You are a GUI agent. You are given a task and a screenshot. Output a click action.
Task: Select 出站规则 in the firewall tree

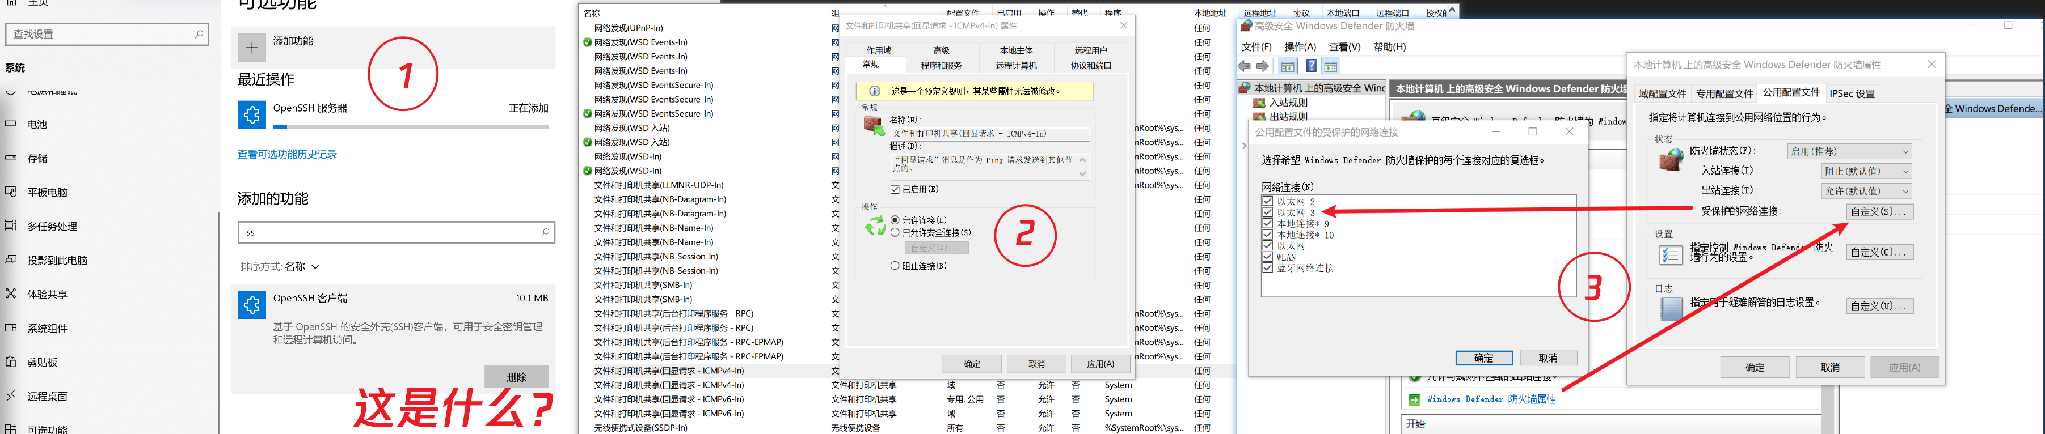pyautogui.click(x=1288, y=117)
